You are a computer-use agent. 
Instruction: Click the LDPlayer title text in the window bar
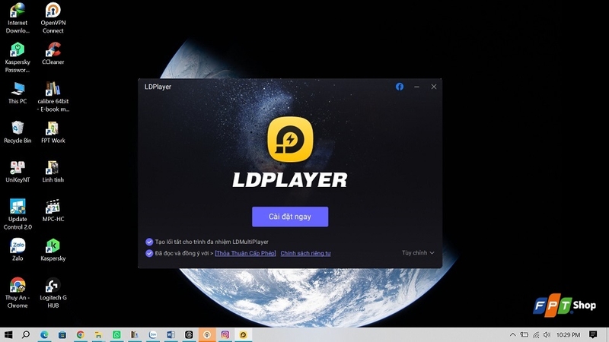tap(158, 87)
